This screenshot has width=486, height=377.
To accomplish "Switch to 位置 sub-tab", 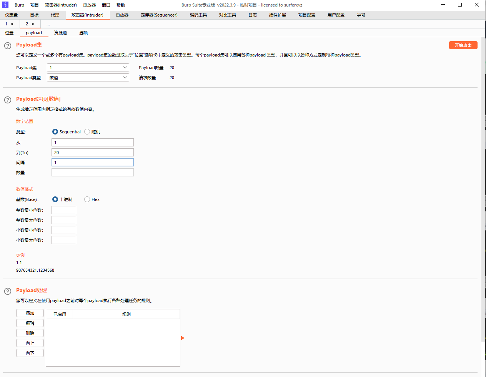I will pos(9,33).
